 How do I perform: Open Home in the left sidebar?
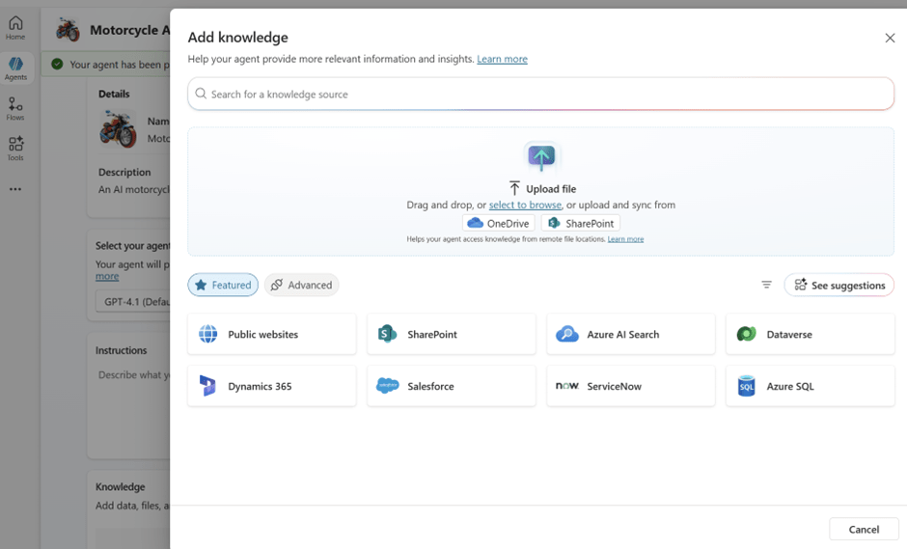15,28
